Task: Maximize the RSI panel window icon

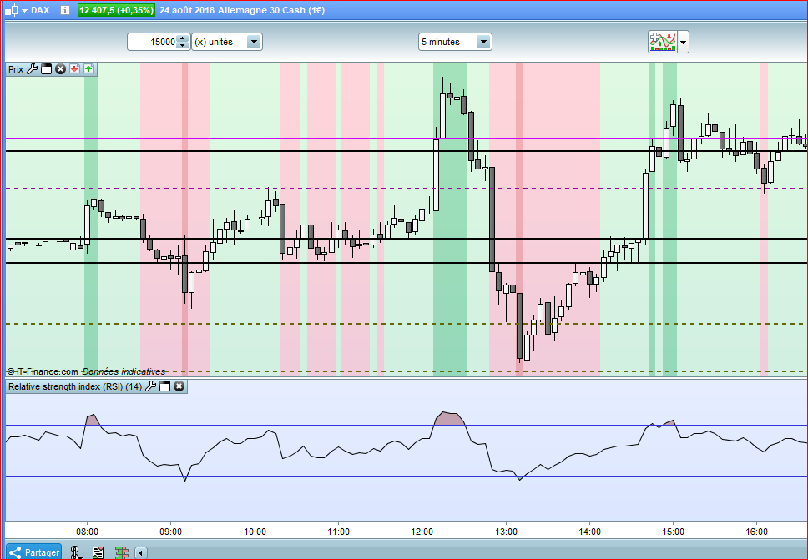Action: [165, 386]
